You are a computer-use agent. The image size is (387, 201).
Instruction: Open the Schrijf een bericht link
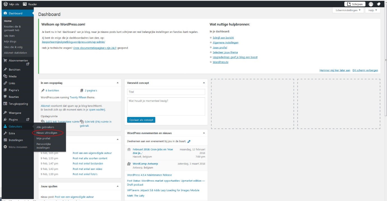click(223, 38)
